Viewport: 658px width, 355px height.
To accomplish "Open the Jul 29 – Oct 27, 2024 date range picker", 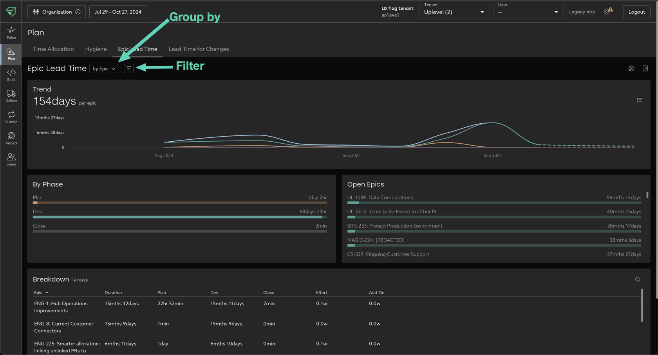I will pos(118,12).
